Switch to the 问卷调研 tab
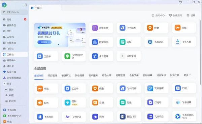 click(79, 75)
